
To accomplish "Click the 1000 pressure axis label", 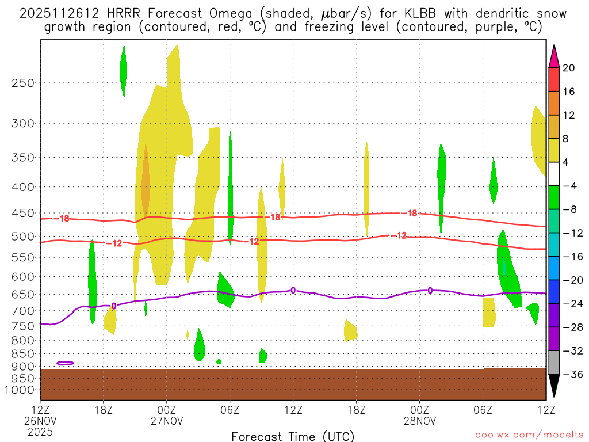I will [x=20, y=390].
